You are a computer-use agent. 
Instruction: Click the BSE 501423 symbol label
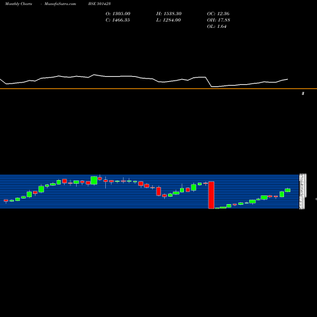[x=100, y=4]
